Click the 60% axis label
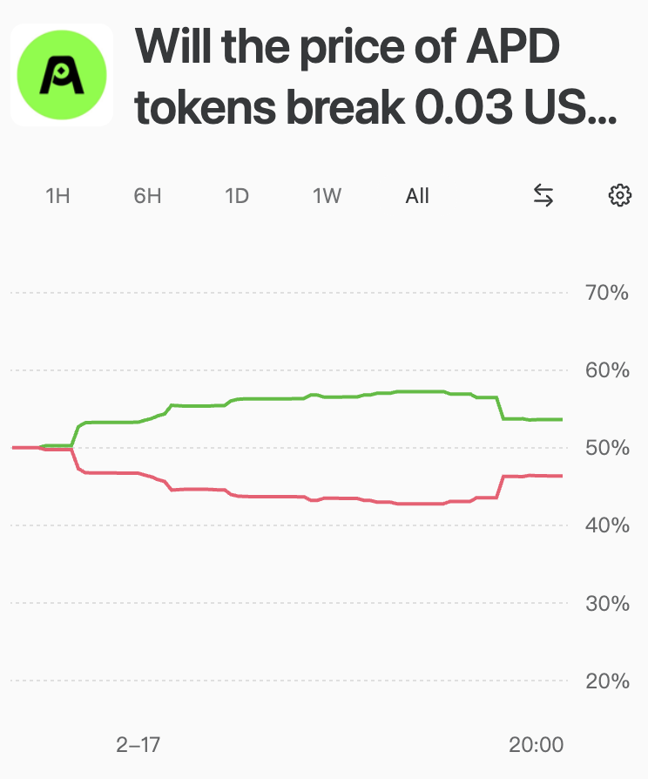 pyautogui.click(x=607, y=370)
